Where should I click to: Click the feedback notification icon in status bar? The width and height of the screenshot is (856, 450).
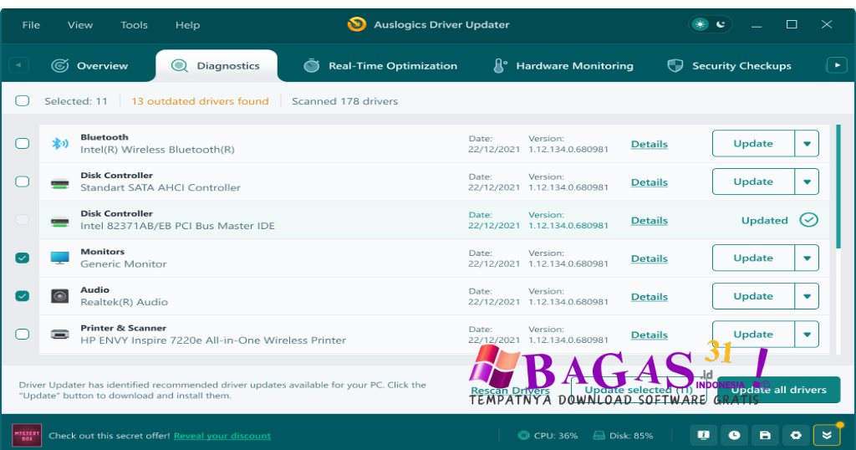point(703,435)
